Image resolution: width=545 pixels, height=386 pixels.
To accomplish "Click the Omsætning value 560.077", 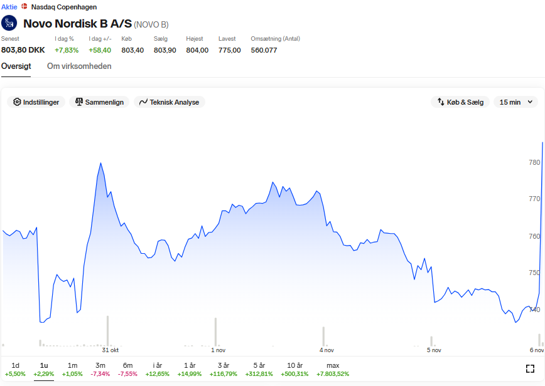I will (264, 50).
